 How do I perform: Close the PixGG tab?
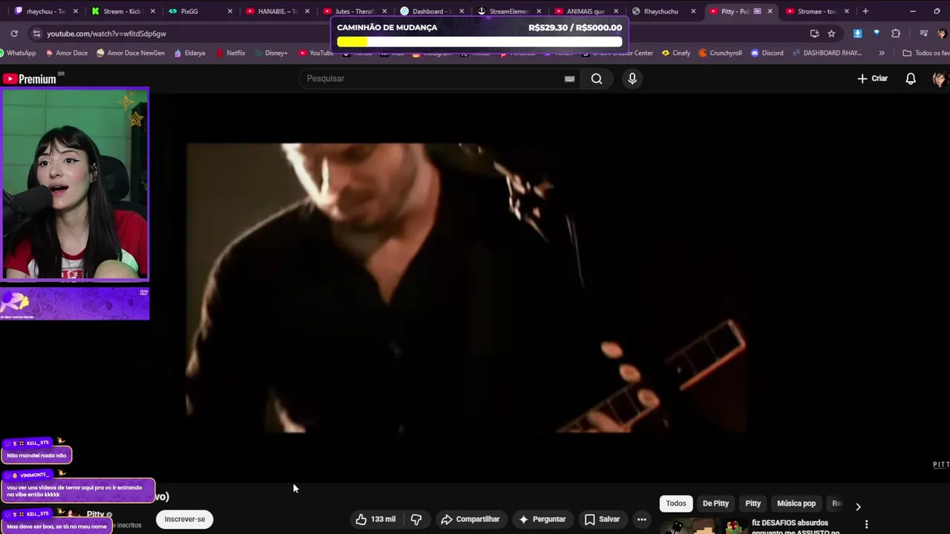230,11
